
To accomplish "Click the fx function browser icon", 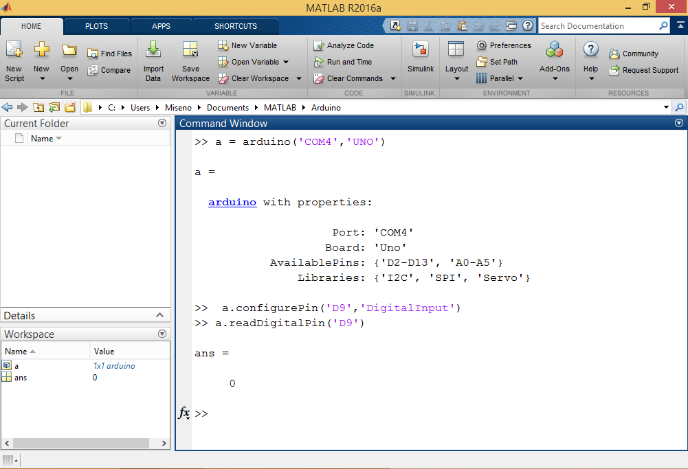I will point(184,413).
